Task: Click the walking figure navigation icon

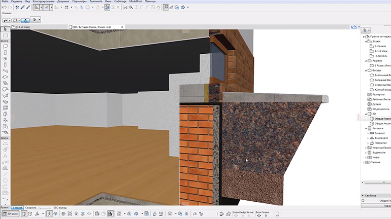Action: click(50, 214)
